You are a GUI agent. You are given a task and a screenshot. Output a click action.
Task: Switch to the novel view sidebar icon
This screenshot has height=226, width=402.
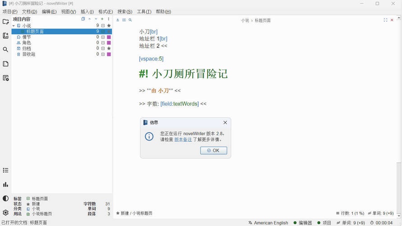(x=5, y=36)
